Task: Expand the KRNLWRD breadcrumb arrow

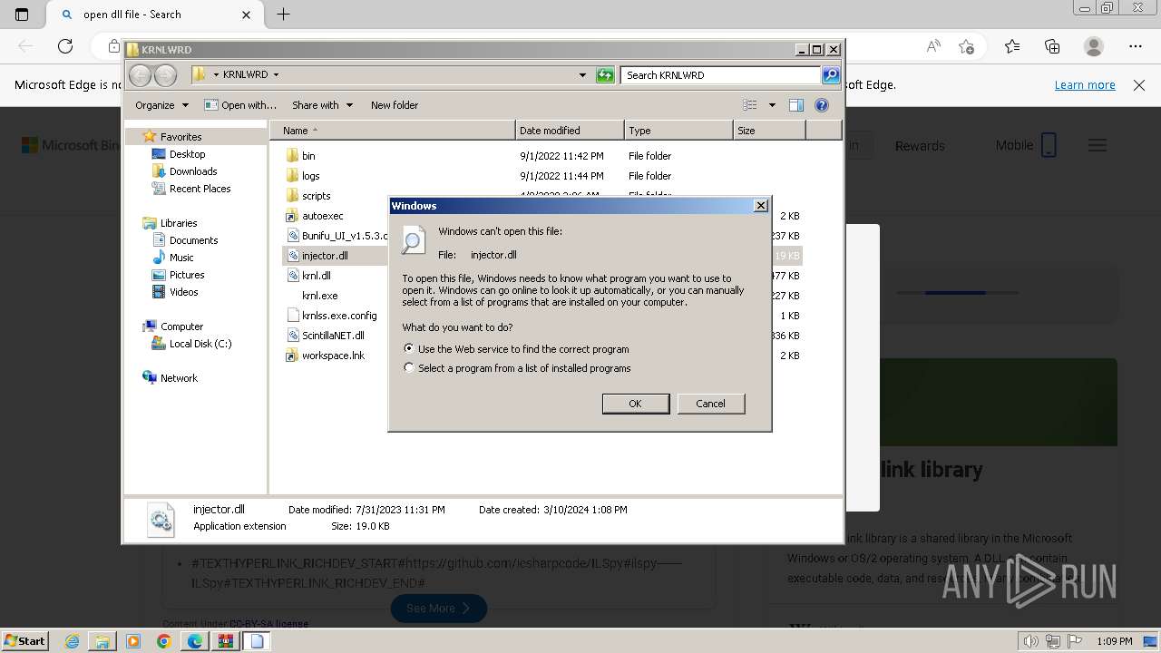Action: pyautogui.click(x=276, y=75)
